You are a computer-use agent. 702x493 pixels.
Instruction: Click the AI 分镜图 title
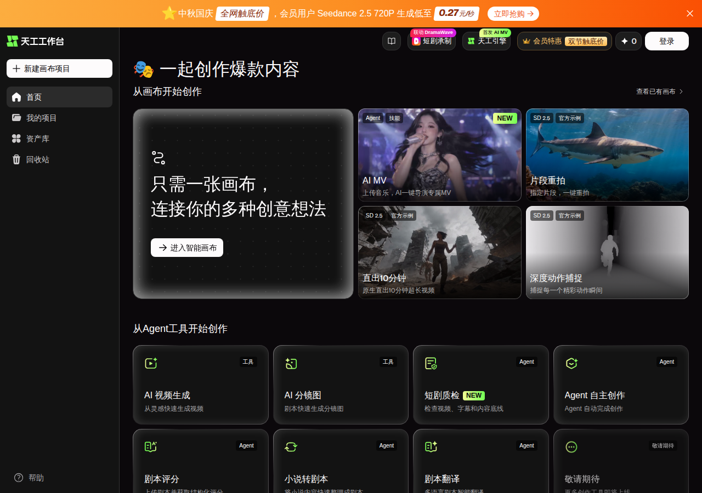(303, 395)
